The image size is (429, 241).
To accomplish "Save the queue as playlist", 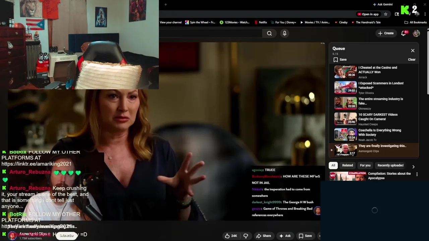I will [340, 60].
